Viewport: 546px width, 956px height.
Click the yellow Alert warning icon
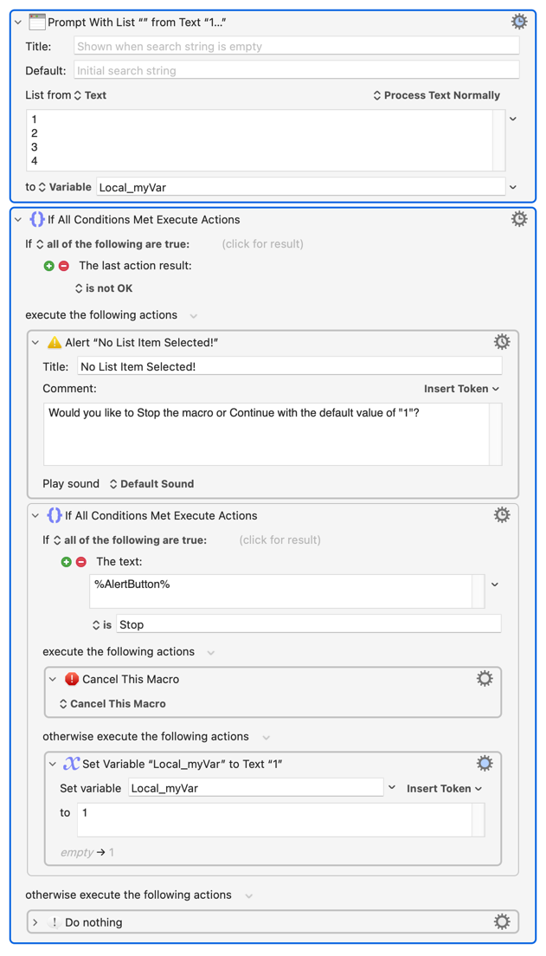pos(55,342)
